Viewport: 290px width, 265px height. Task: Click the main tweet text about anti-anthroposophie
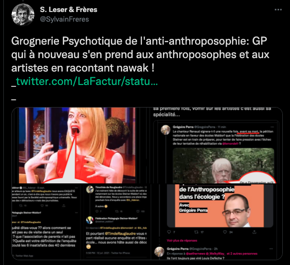pos(140,54)
